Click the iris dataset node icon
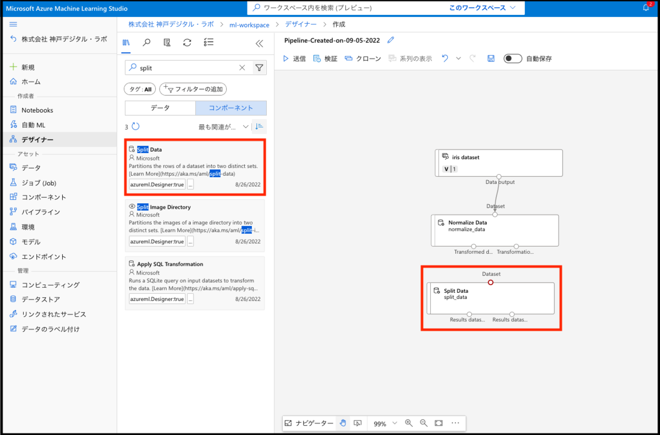This screenshot has height=435, width=660. click(445, 157)
